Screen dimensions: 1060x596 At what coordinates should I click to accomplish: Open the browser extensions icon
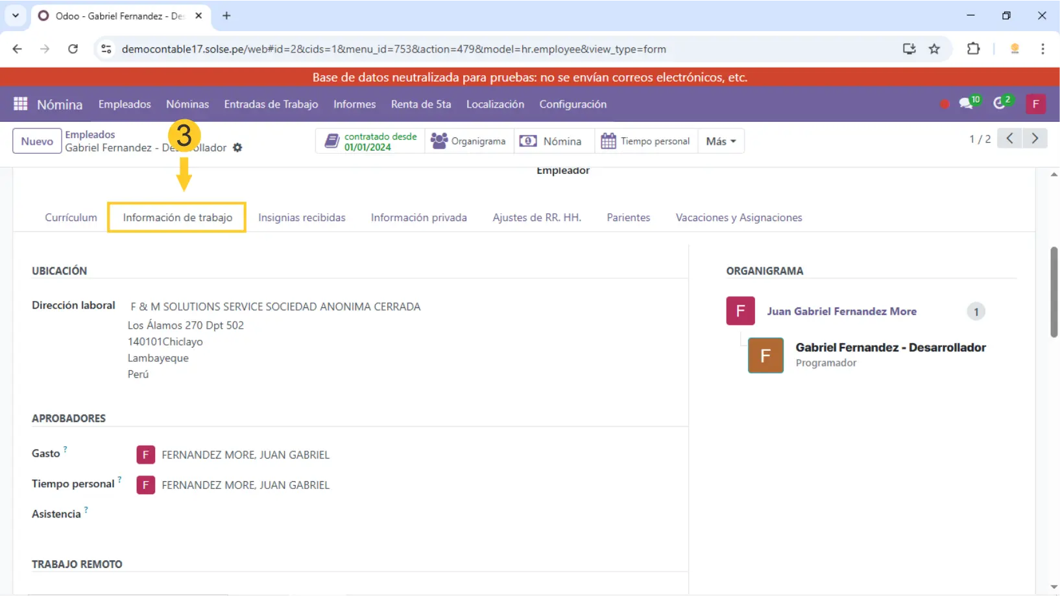click(x=973, y=49)
